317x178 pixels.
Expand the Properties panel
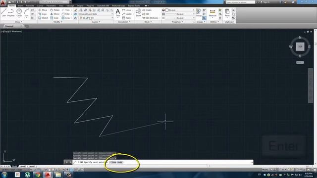point(177,22)
